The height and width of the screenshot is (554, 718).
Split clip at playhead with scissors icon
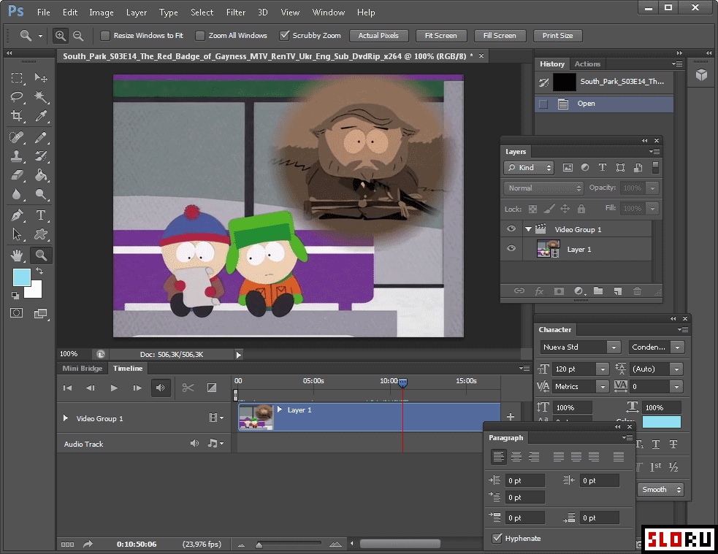point(188,388)
